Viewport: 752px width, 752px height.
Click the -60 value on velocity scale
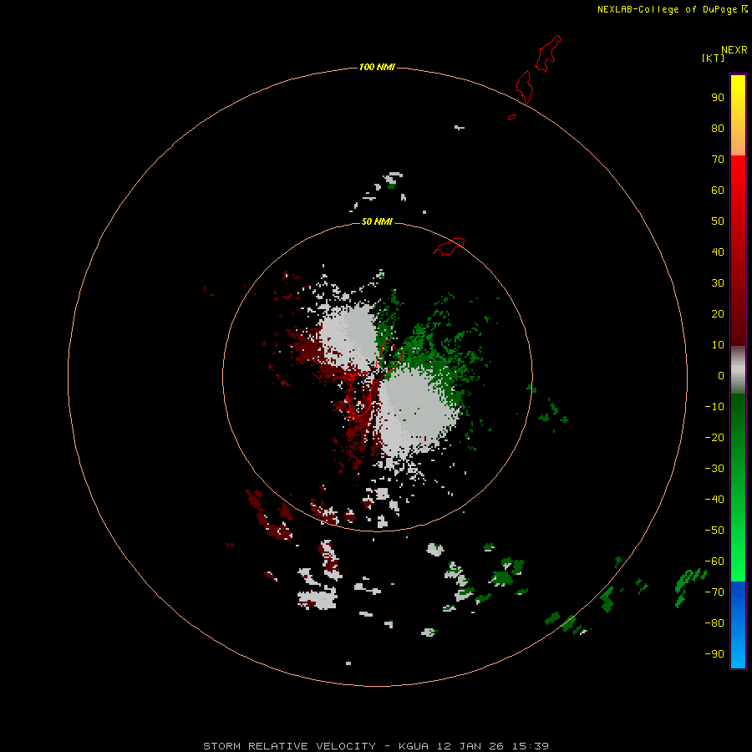tap(714, 561)
